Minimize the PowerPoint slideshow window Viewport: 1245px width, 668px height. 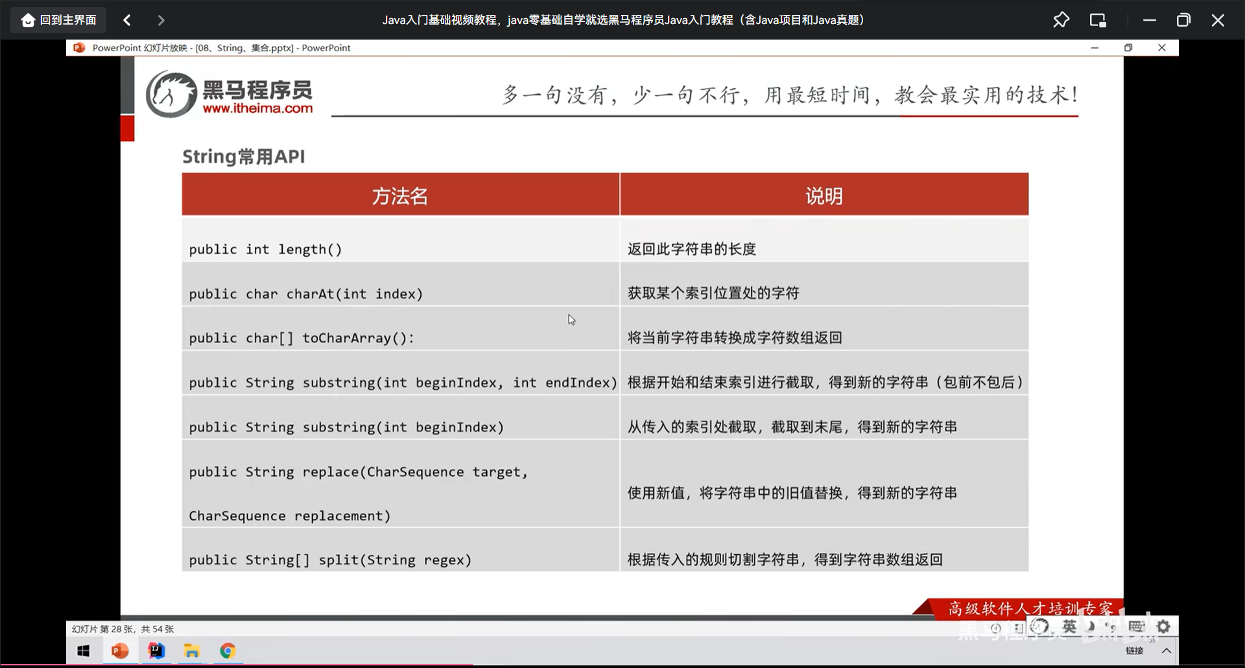[1095, 48]
